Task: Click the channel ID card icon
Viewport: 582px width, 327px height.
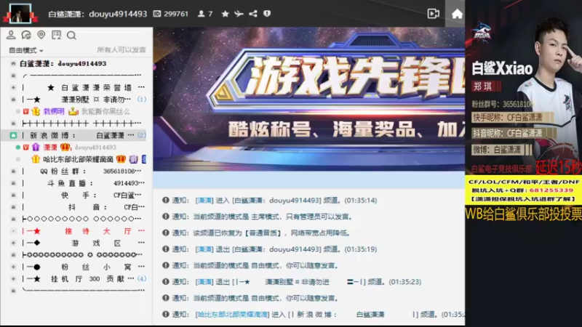Action: pos(157,14)
